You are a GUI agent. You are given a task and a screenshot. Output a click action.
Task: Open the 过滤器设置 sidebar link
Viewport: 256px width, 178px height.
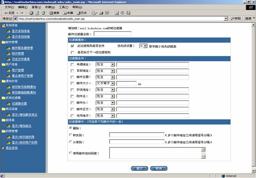pos(19,104)
